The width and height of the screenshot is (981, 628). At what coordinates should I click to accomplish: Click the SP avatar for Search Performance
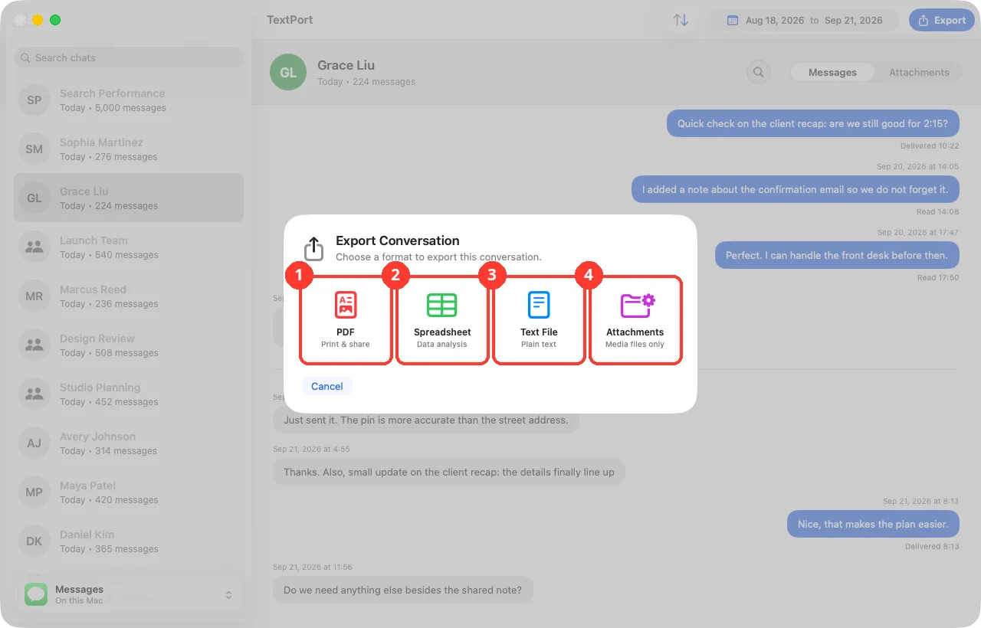[x=34, y=100]
